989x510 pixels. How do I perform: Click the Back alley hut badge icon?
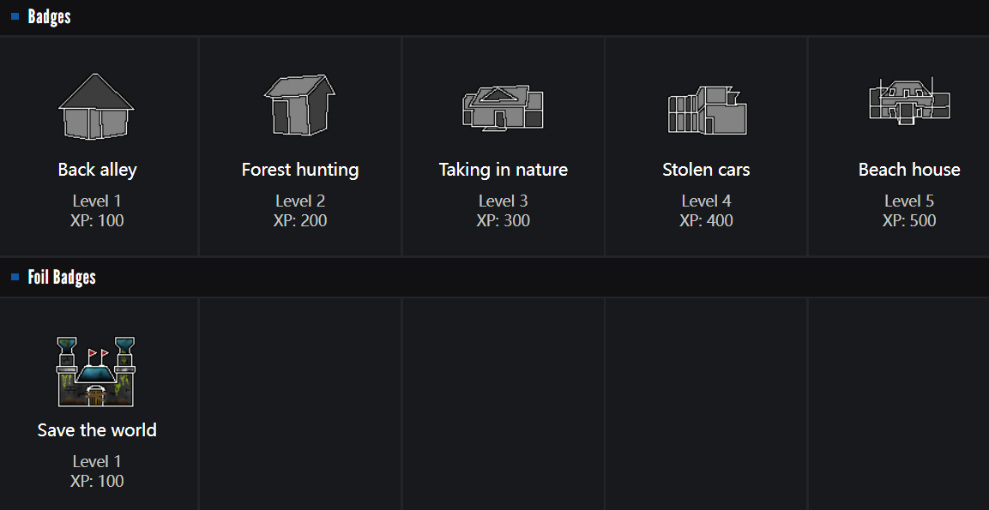coord(96,106)
